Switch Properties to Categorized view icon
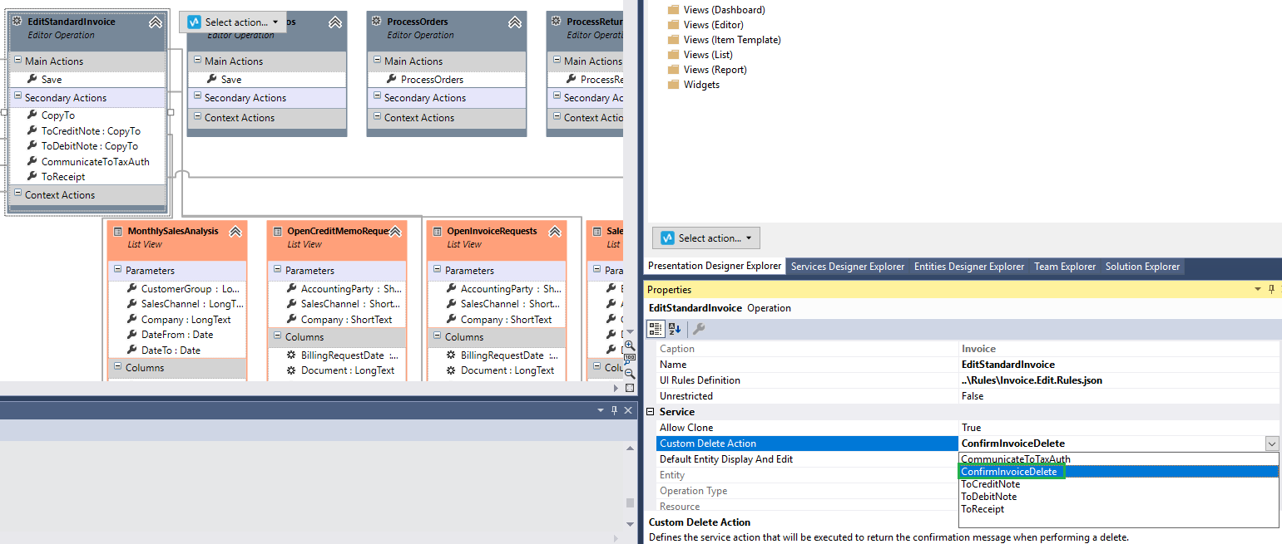 [x=656, y=329]
